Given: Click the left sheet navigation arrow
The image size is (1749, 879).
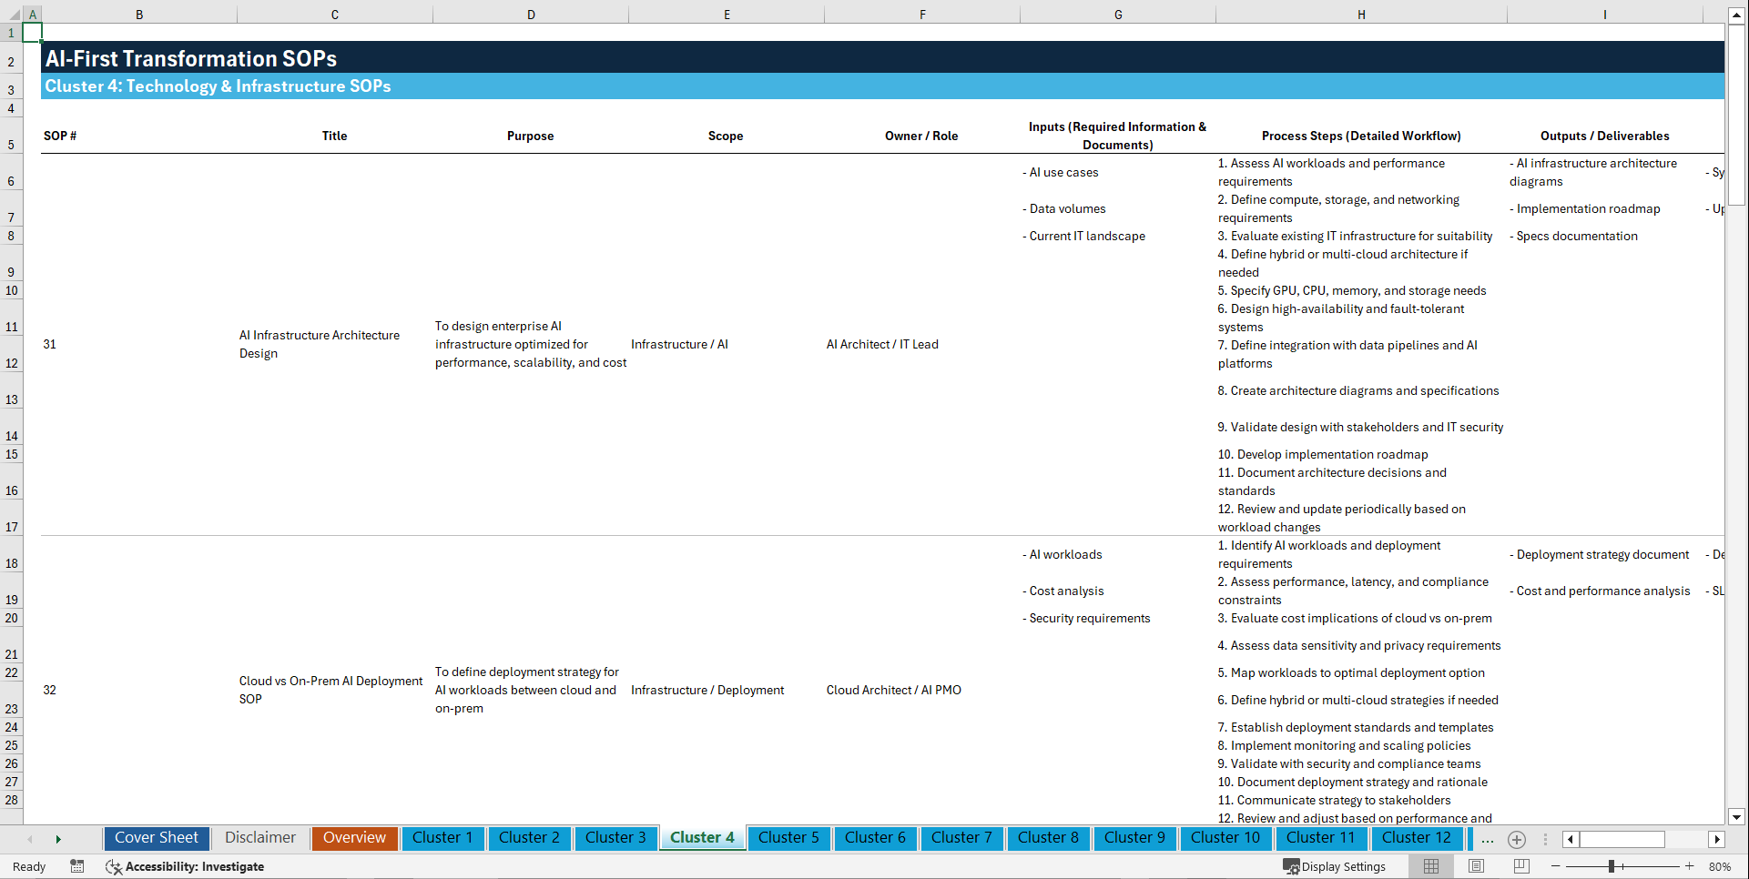Looking at the screenshot, I should click(x=30, y=839).
